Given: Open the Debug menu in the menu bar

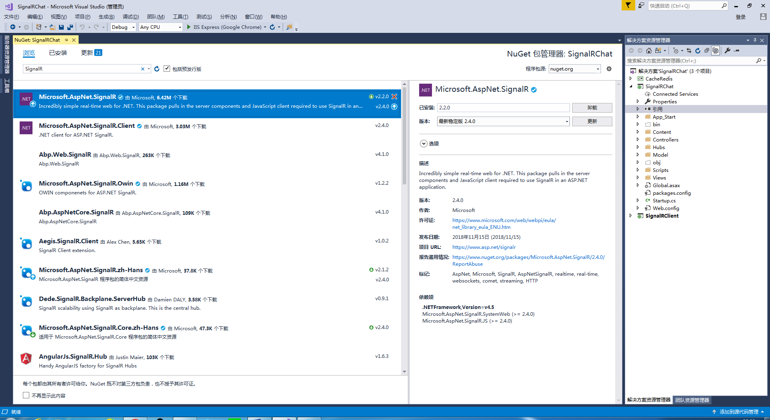Looking at the screenshot, I should (x=130, y=16).
